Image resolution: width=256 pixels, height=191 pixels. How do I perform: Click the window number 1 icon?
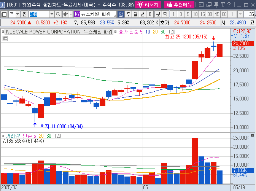coord(2,5)
